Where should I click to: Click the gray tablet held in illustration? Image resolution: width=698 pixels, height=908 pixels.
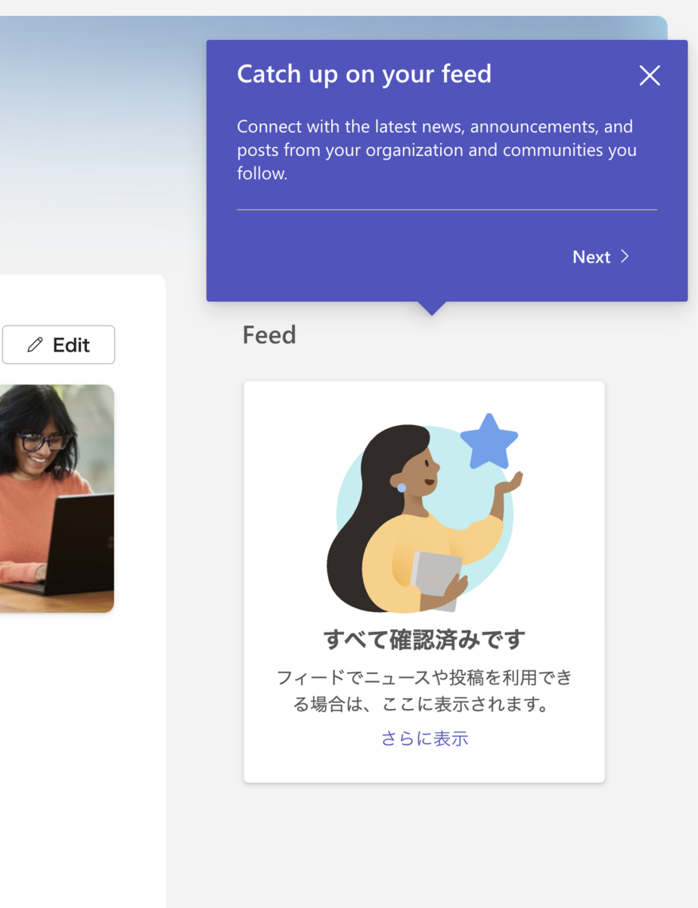tap(436, 580)
